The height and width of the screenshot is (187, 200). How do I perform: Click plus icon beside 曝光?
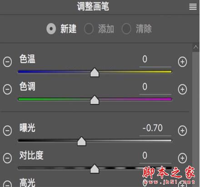click(x=182, y=131)
